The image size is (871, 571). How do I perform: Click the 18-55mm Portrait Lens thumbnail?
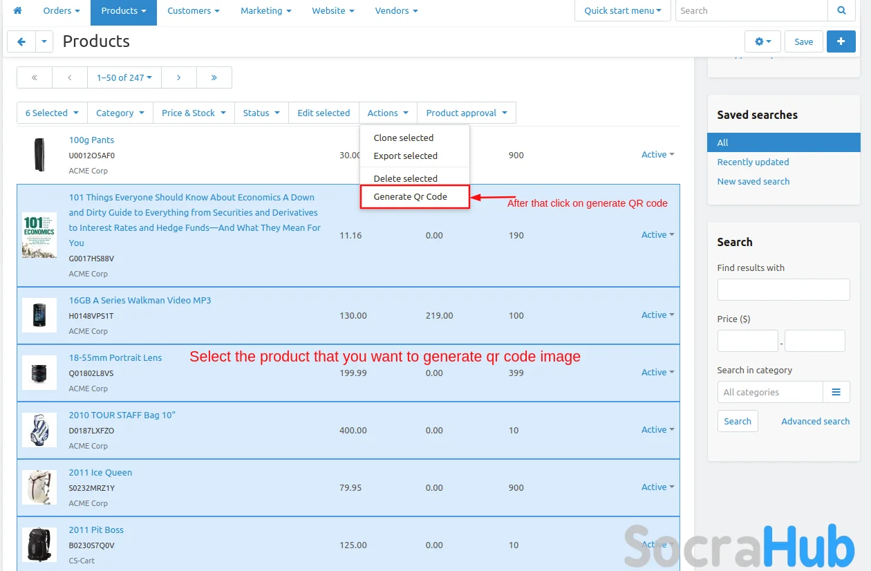coord(39,373)
